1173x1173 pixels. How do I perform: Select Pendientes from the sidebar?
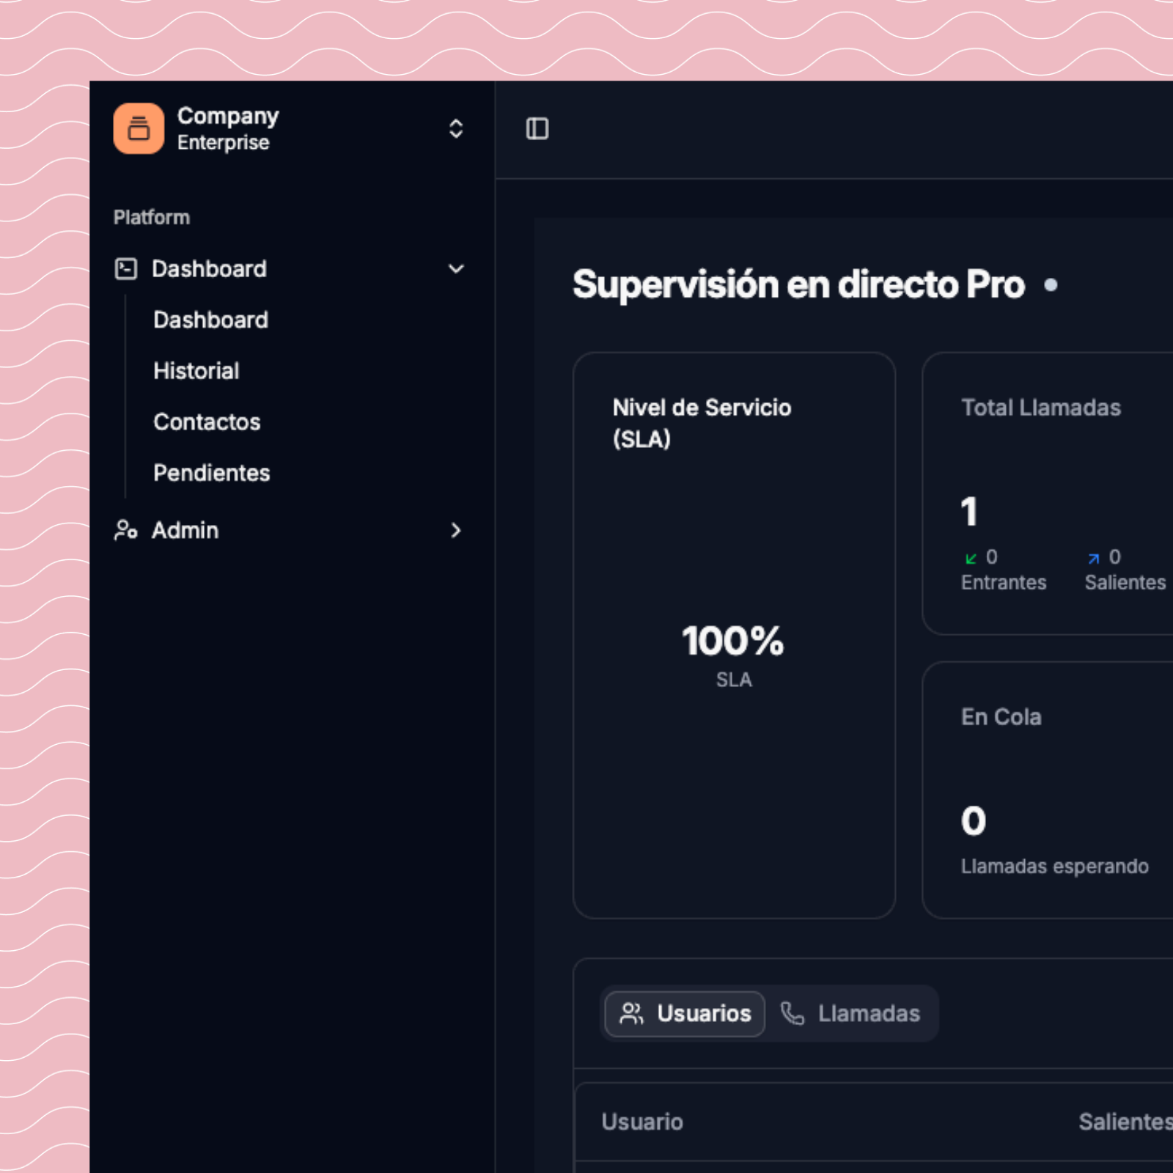click(211, 473)
